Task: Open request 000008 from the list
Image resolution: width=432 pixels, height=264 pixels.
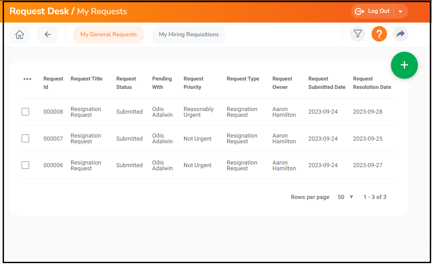Action: (53, 111)
